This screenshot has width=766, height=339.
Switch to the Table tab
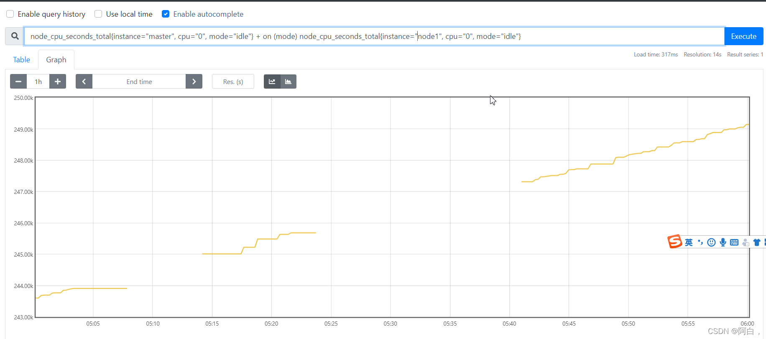pyautogui.click(x=21, y=60)
